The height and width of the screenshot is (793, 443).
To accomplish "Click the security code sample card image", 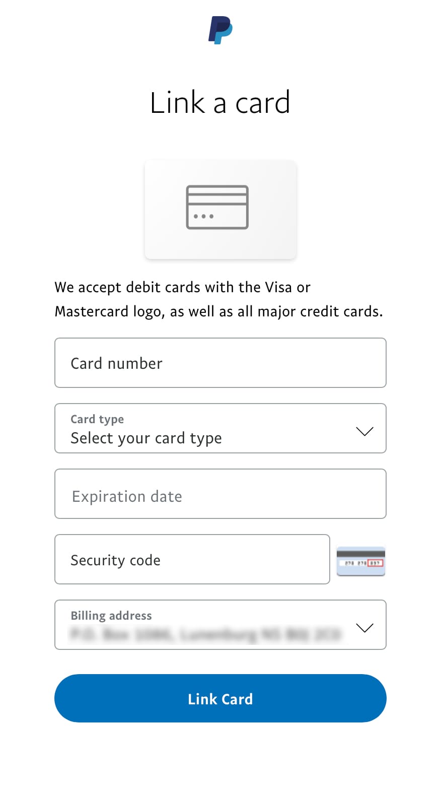I will point(360,561).
